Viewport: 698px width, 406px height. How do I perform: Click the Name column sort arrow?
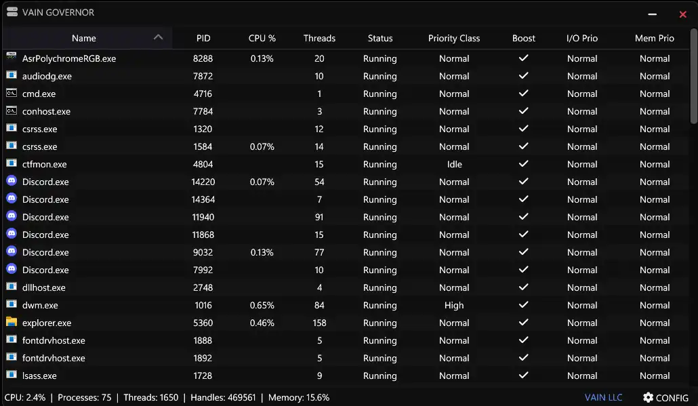click(x=159, y=37)
